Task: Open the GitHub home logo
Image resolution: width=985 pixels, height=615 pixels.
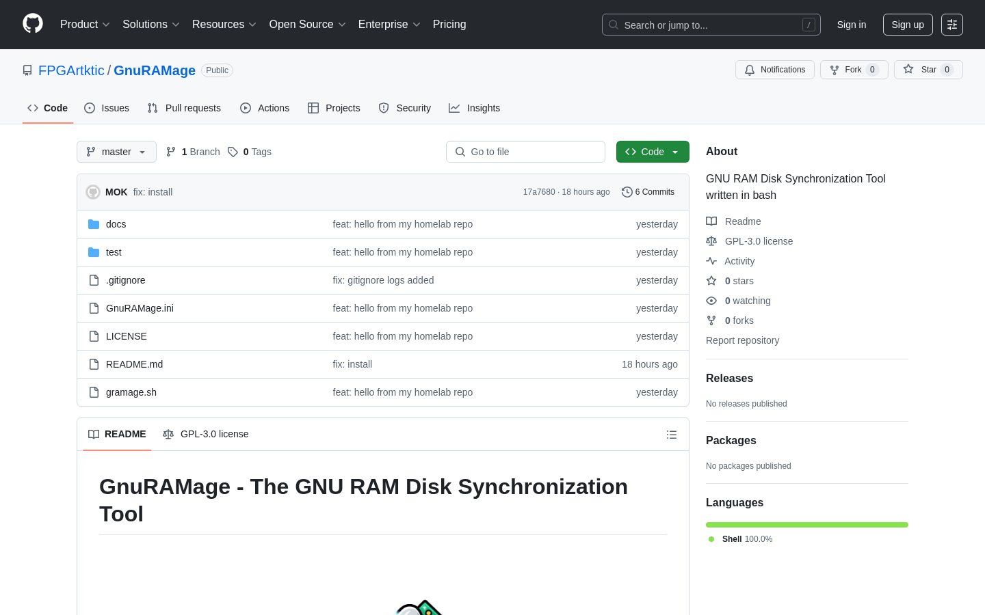Action: 33,24
